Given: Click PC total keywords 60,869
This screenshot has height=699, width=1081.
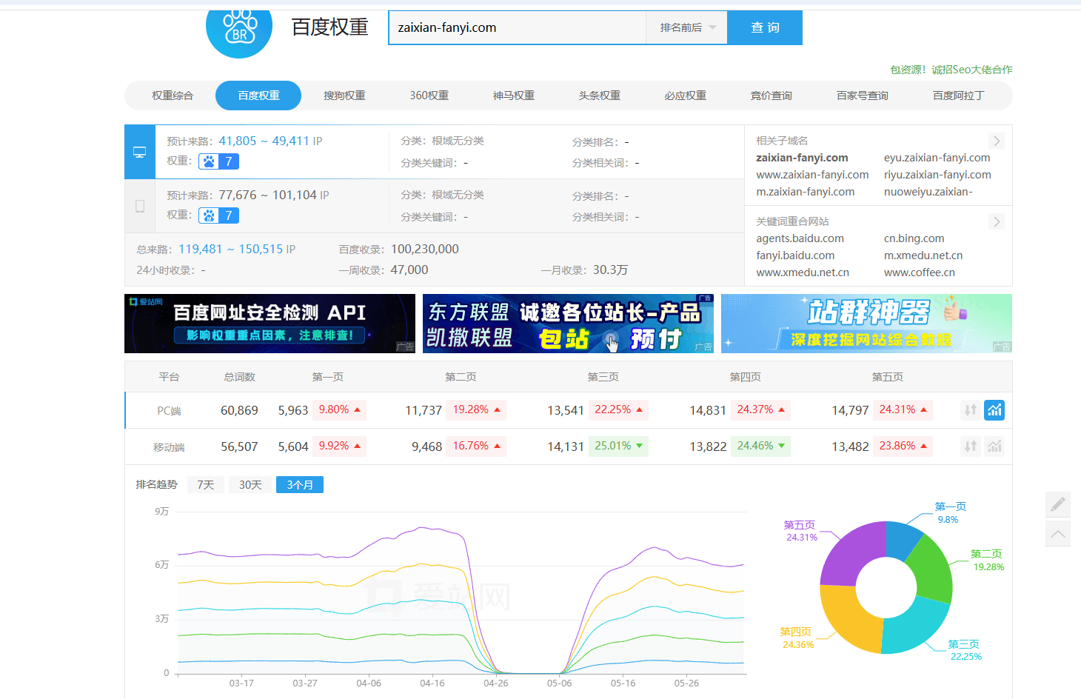Looking at the screenshot, I should tap(239, 410).
